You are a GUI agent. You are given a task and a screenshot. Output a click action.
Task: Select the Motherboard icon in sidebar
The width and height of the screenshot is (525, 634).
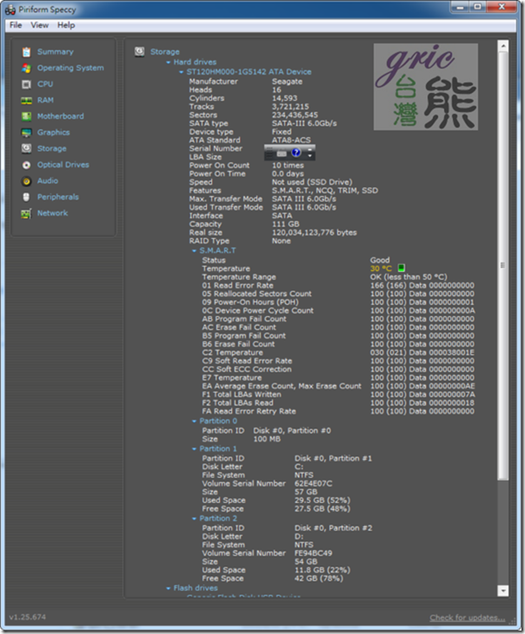(x=26, y=116)
